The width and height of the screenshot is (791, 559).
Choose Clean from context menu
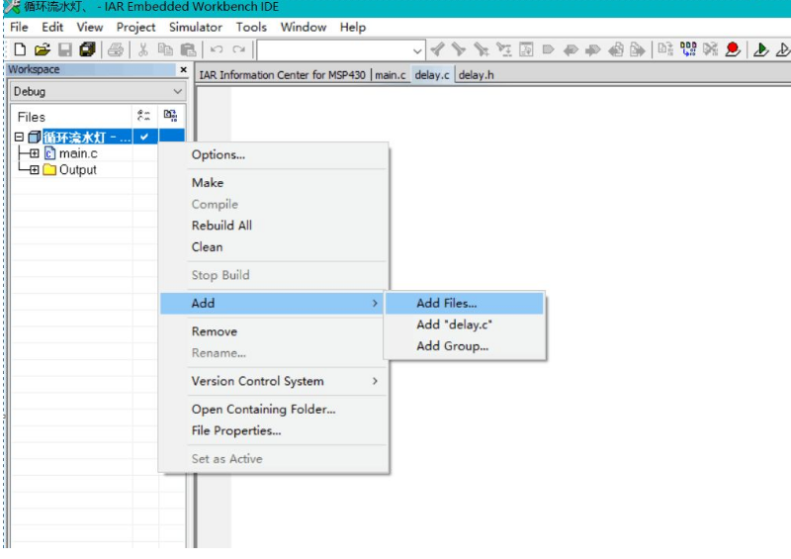click(x=274, y=247)
